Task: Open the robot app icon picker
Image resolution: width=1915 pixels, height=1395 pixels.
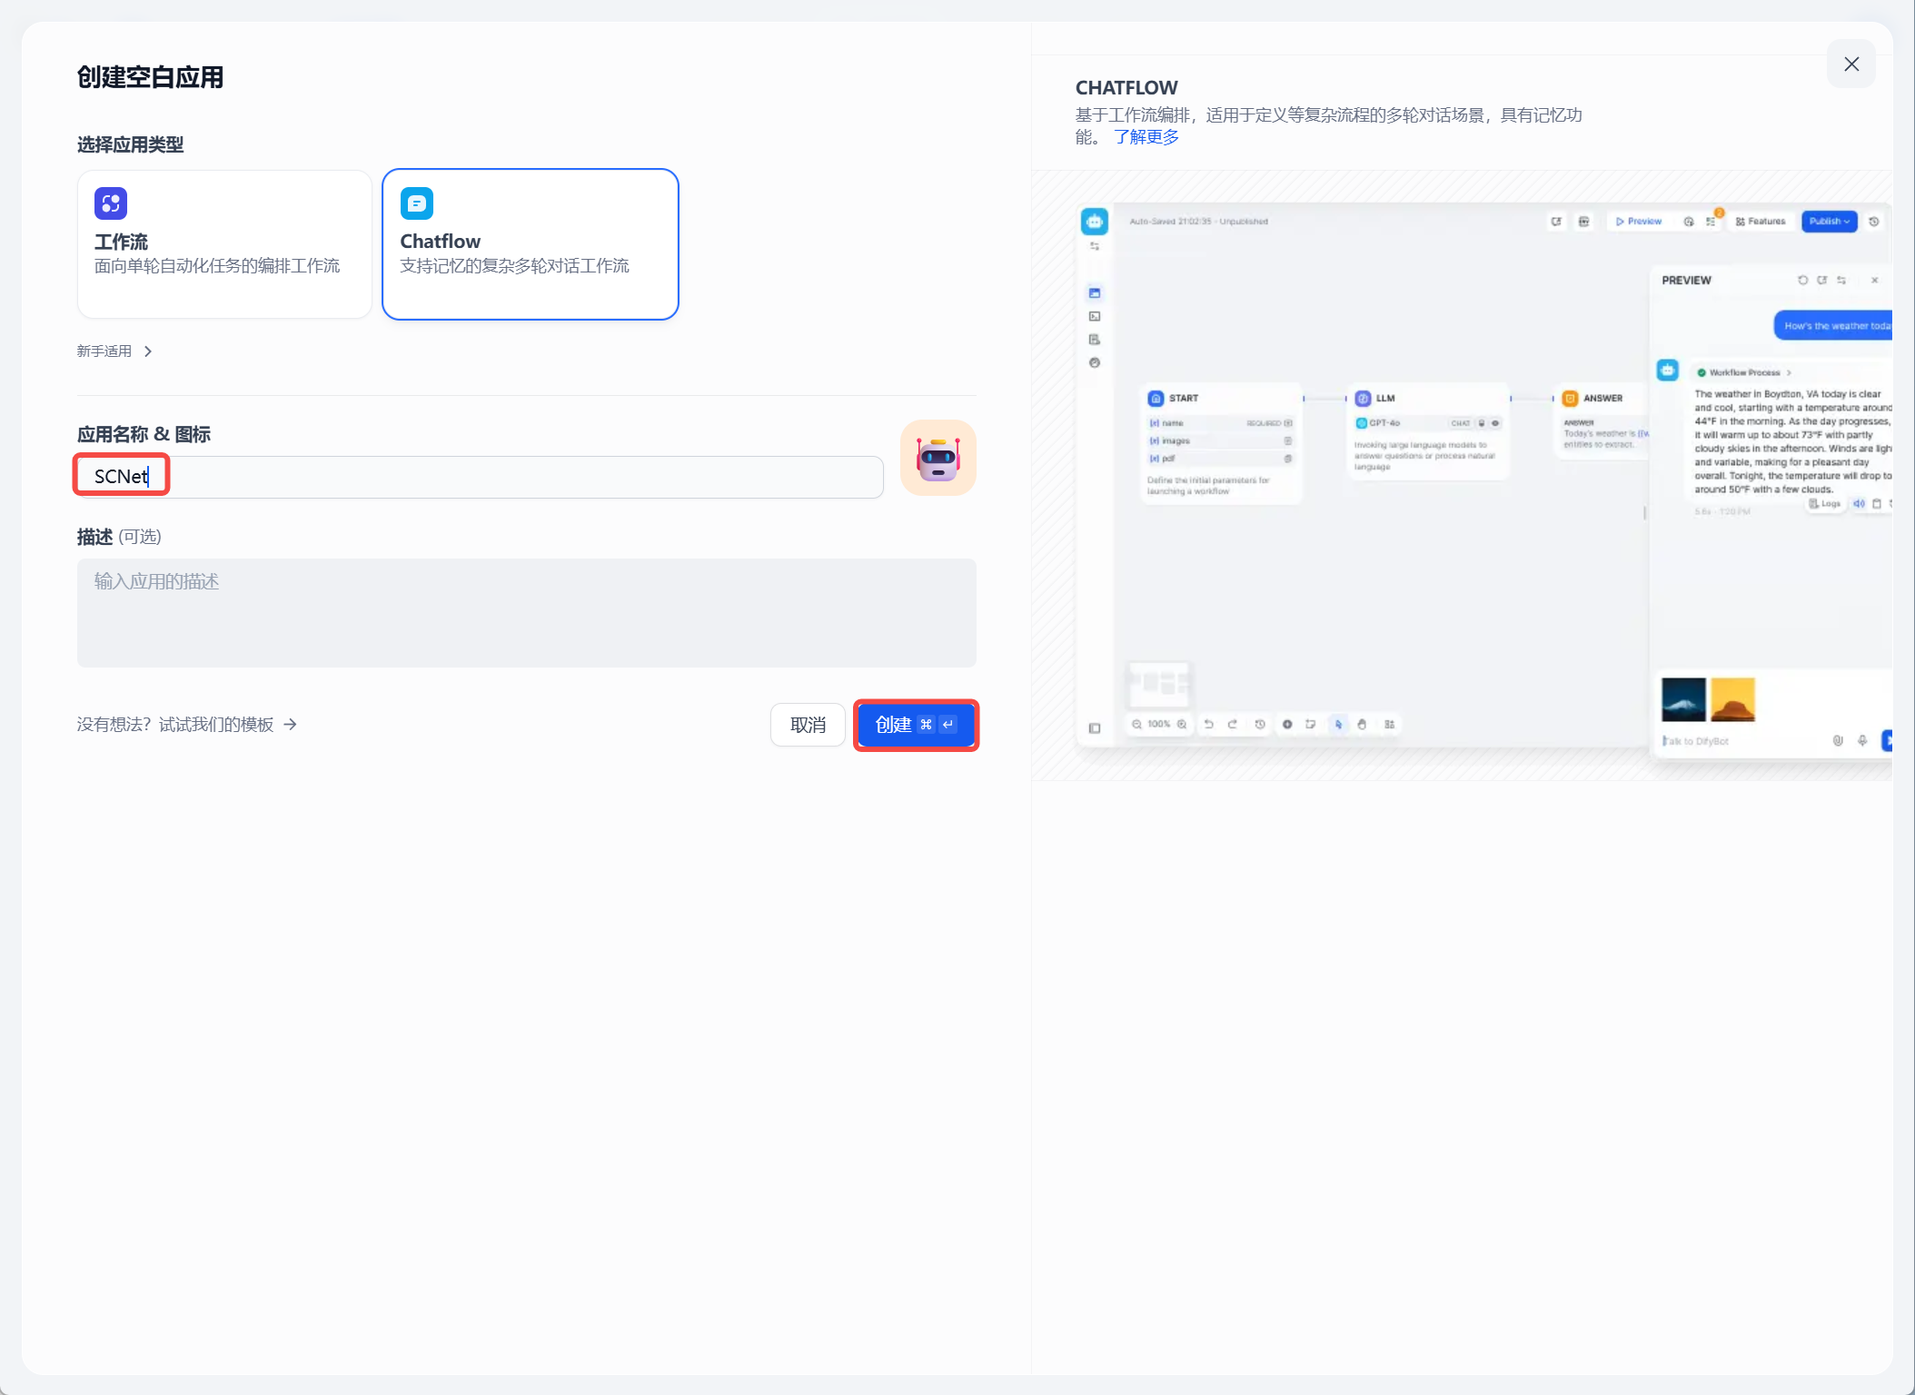Action: [x=938, y=458]
